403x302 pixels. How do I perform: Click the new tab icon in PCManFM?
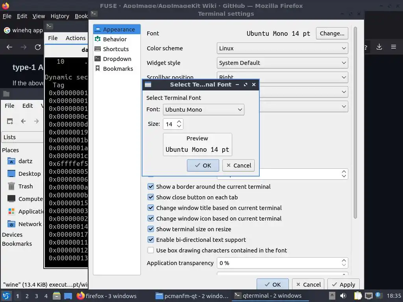point(10,121)
